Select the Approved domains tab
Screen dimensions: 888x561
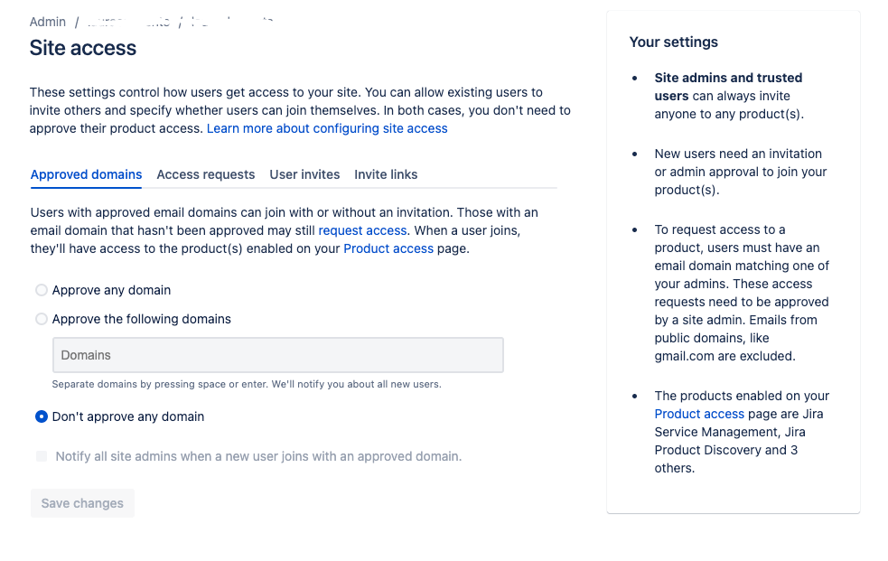[x=86, y=174]
